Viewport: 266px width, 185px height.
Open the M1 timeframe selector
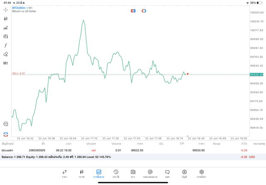coord(6,63)
